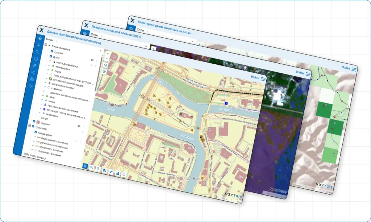The height and width of the screenshot is (222, 371).
Task: Toggle the Туризм layer checkbox
Action: tap(52, 51)
